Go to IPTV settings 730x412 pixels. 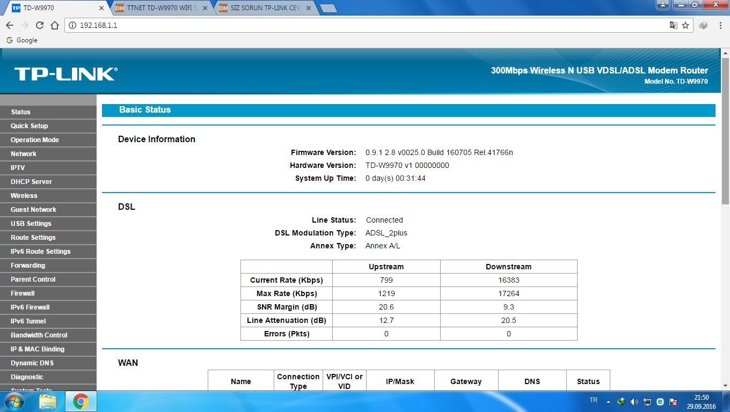tap(48, 167)
